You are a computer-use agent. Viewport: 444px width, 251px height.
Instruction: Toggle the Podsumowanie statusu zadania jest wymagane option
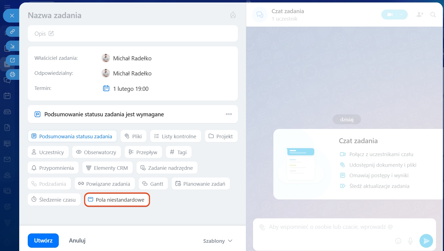(x=133, y=114)
